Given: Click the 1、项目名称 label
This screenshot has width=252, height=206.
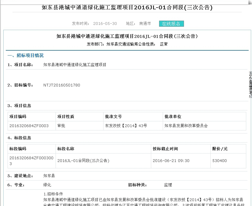Looking at the screenshot, I should pos(20,65).
